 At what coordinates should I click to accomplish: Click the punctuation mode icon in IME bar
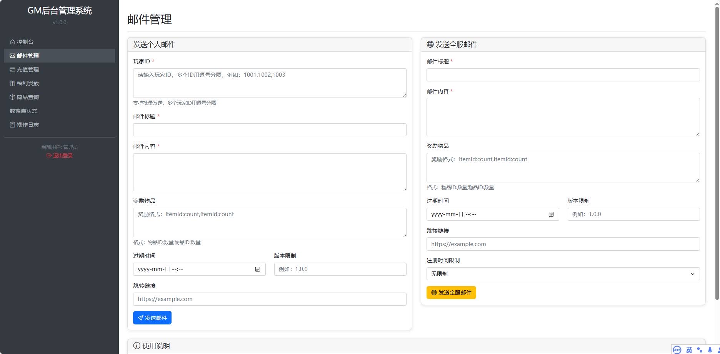(700, 350)
